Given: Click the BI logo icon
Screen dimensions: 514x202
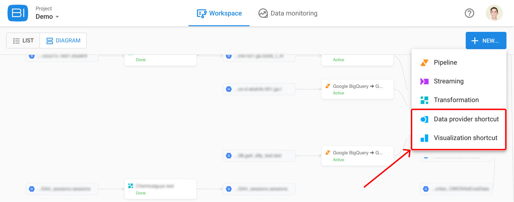Looking at the screenshot, I should (18, 13).
